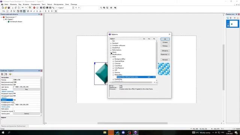Viewport: 240px width, 135px height.
Task: Select 'Активный объект' in workspace tree
Action: 16,22
